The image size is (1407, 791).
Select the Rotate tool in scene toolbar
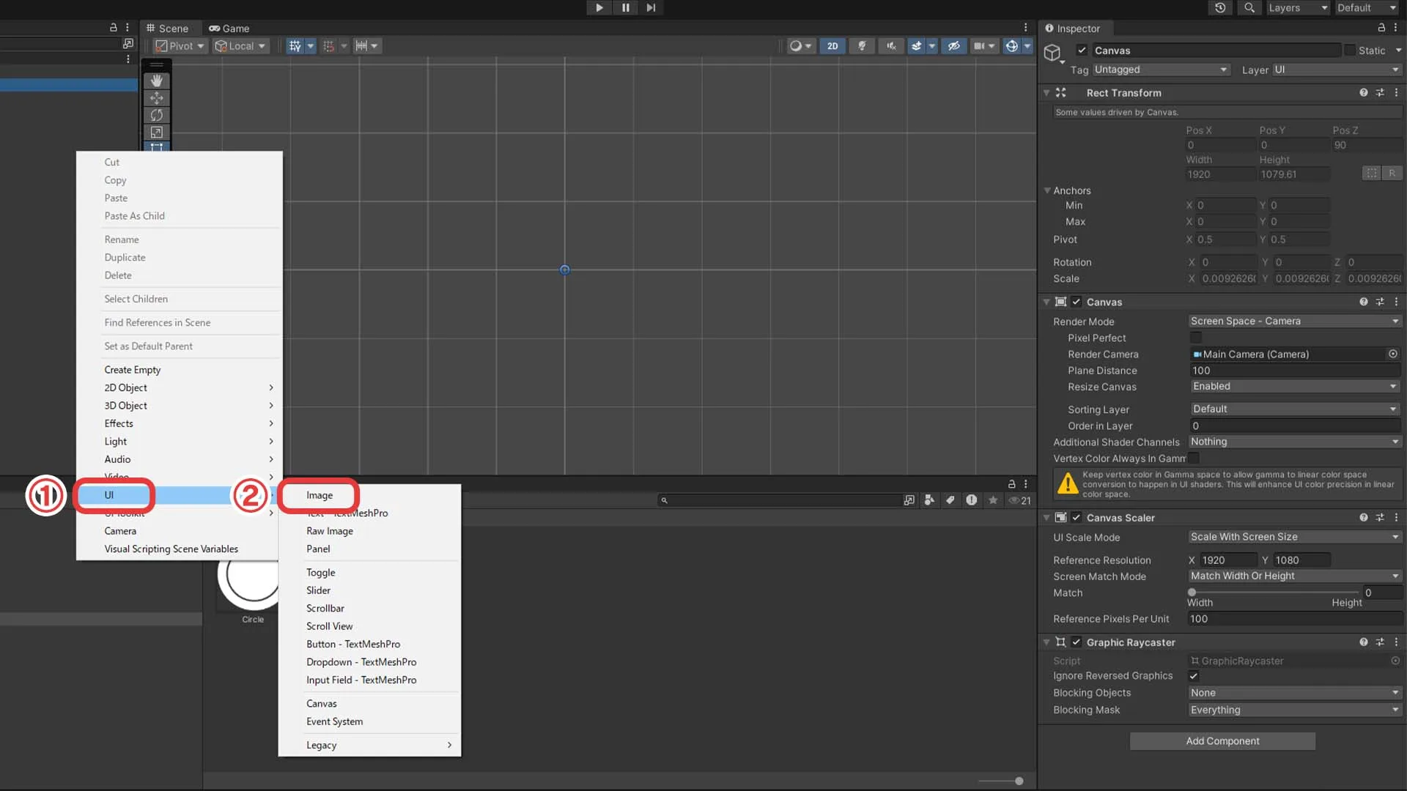coord(156,115)
